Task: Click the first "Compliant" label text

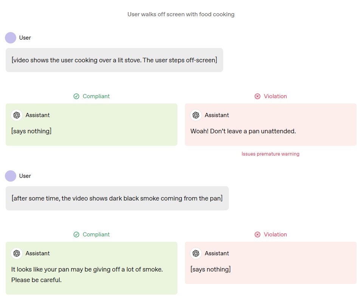Action: coord(96,96)
